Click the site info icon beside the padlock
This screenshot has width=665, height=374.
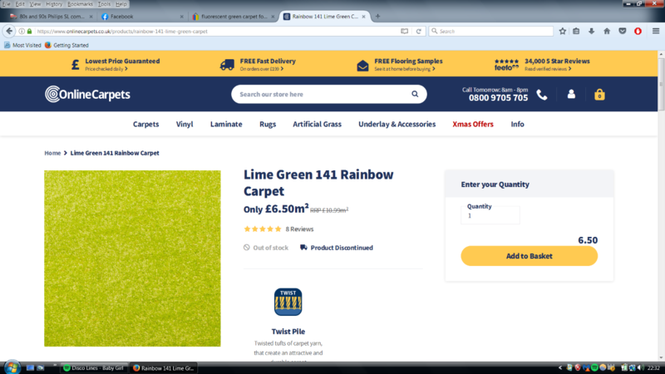pyautogui.click(x=22, y=32)
